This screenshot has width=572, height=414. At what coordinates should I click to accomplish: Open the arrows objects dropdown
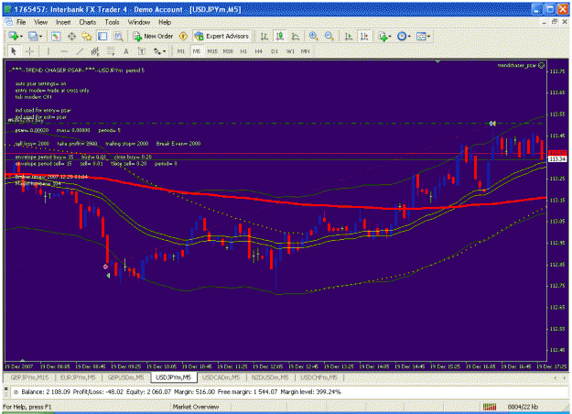coord(160,51)
